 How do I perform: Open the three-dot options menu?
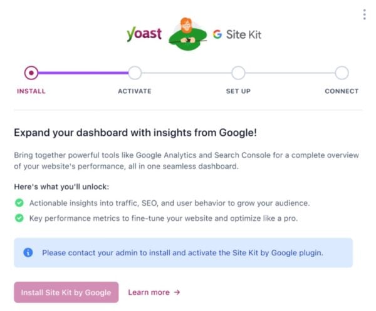364,14
